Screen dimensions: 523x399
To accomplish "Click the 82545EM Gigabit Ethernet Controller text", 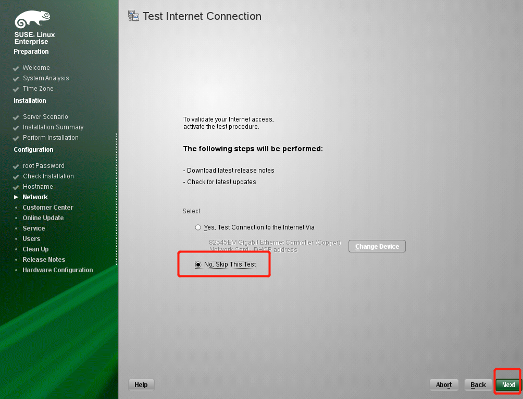I will pyautogui.click(x=275, y=243).
